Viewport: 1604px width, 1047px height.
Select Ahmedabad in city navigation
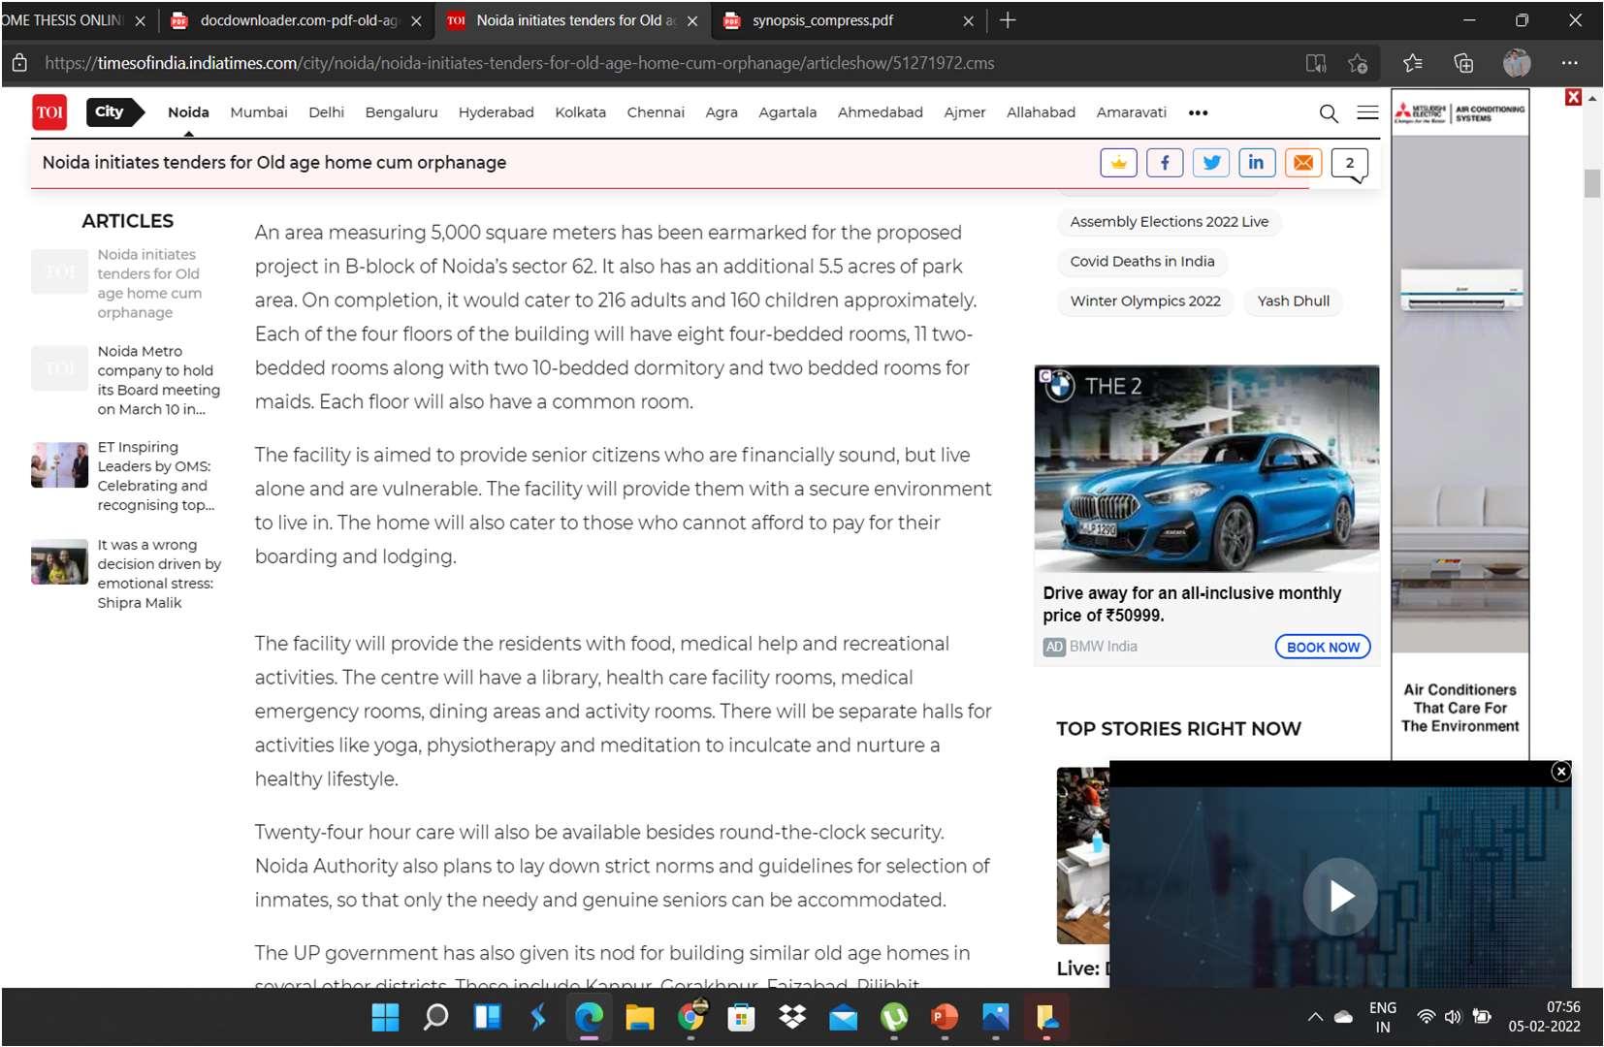point(881,112)
